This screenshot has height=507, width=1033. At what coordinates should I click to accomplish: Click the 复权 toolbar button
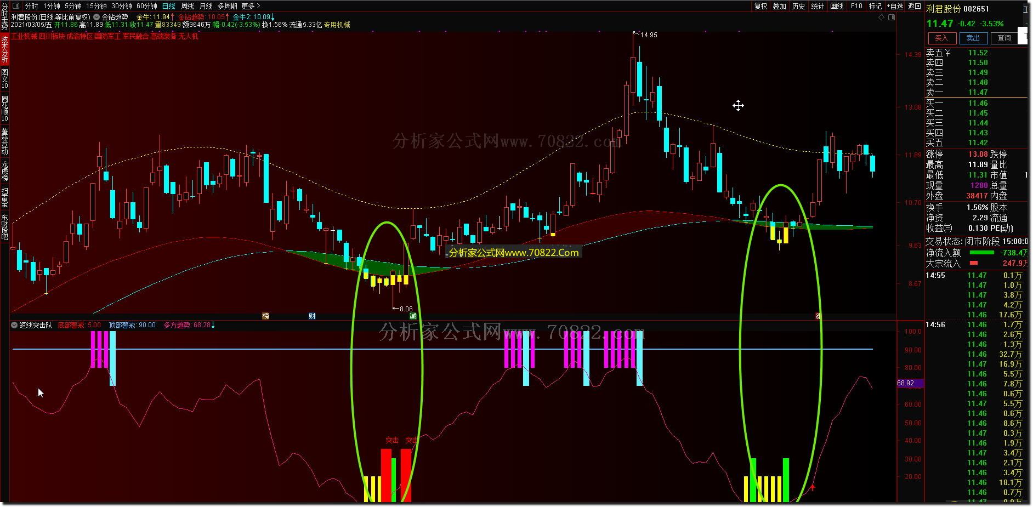point(760,6)
